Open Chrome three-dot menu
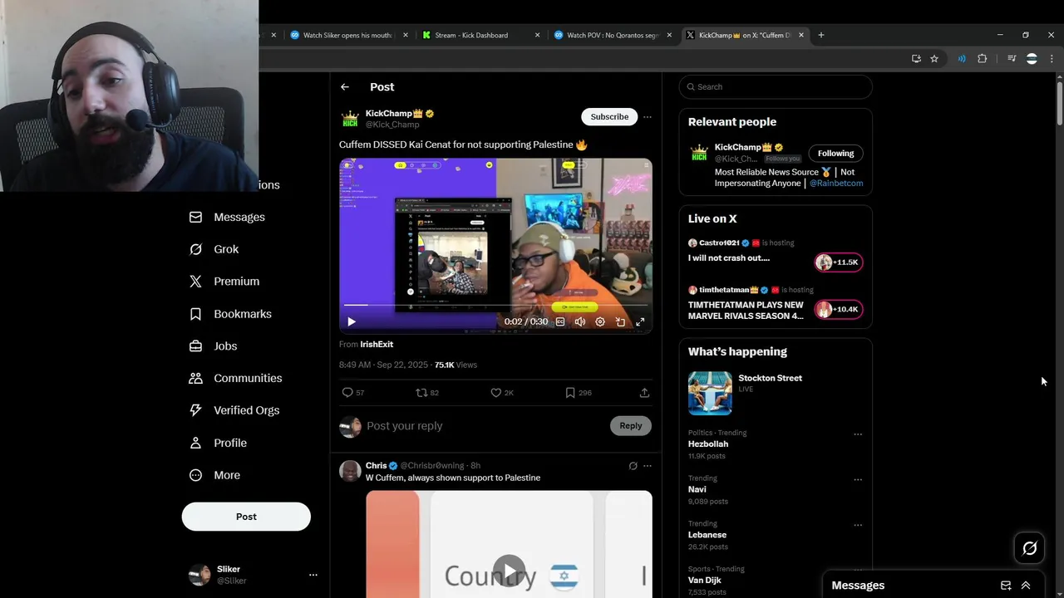The height and width of the screenshot is (598, 1064). point(1052,58)
